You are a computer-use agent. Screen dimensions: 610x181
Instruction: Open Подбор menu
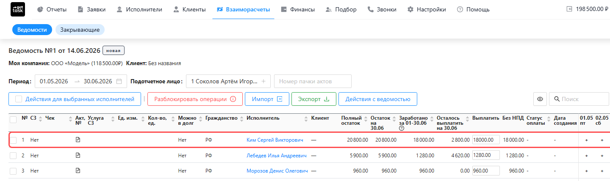[341, 9]
